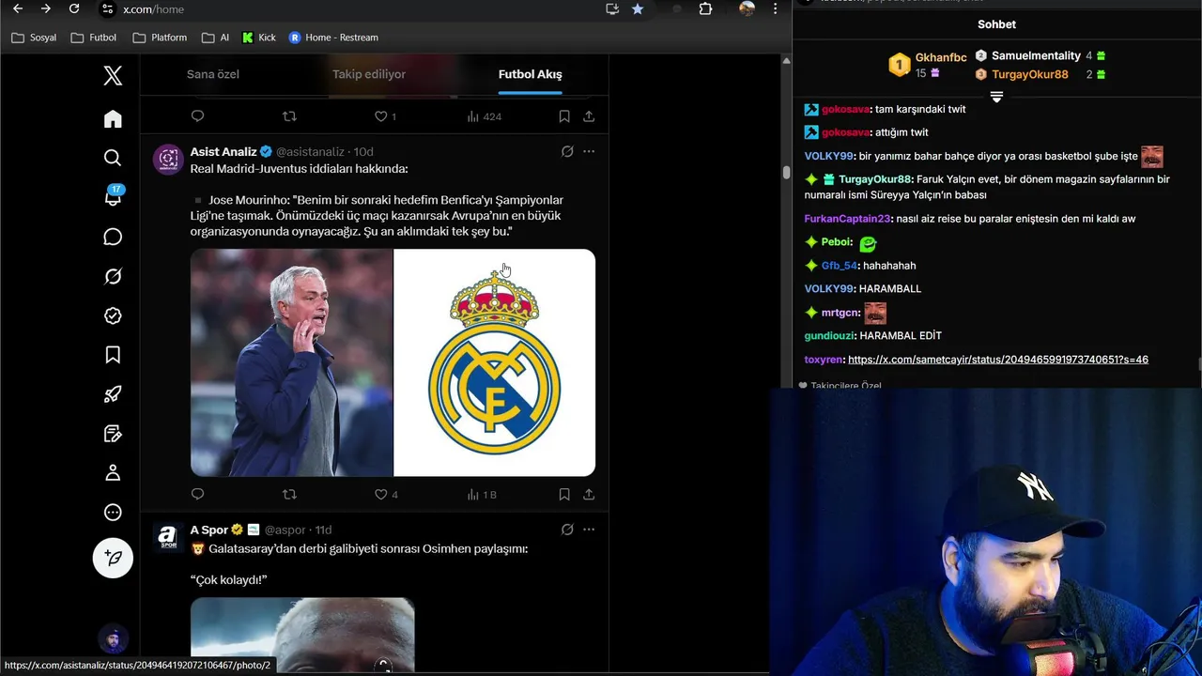Open Profile icon in X sidebar
Image resolution: width=1202 pixels, height=676 pixels.
point(113,473)
